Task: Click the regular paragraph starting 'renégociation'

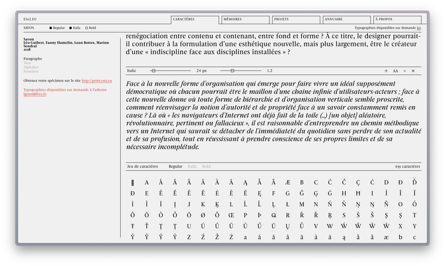Action: coord(273,44)
